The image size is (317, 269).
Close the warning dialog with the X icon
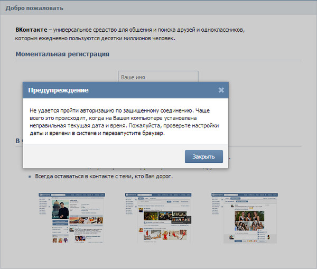pyautogui.click(x=221, y=90)
